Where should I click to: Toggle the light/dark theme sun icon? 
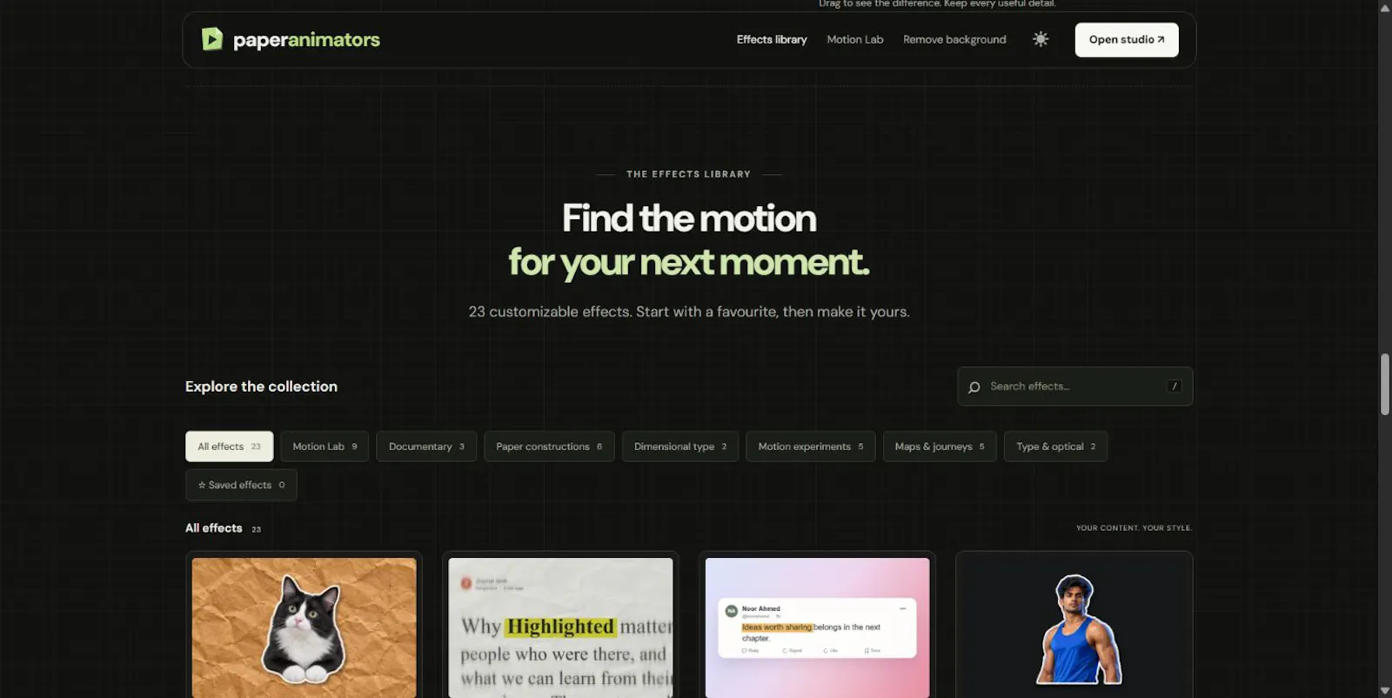(1041, 39)
